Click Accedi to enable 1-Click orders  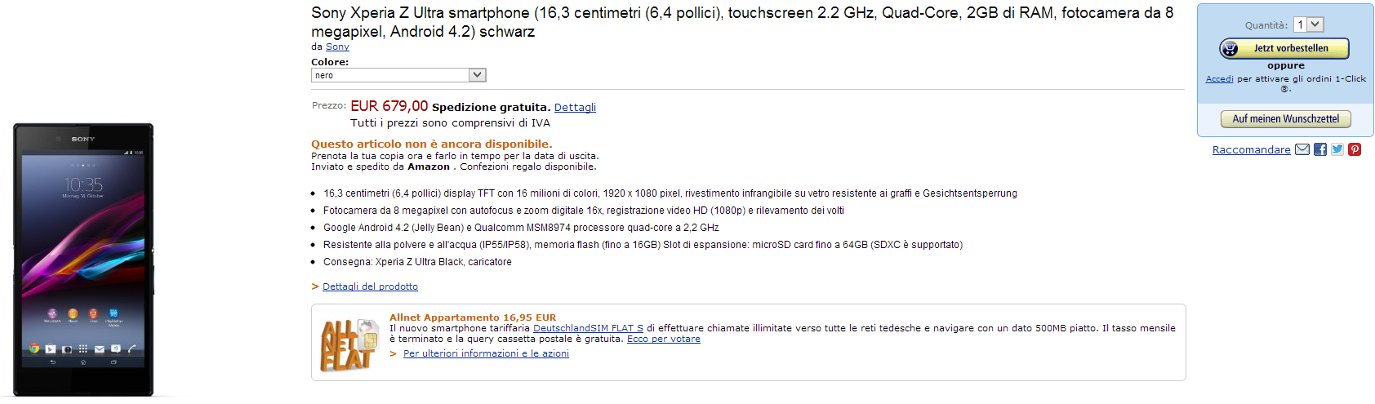(x=1220, y=79)
